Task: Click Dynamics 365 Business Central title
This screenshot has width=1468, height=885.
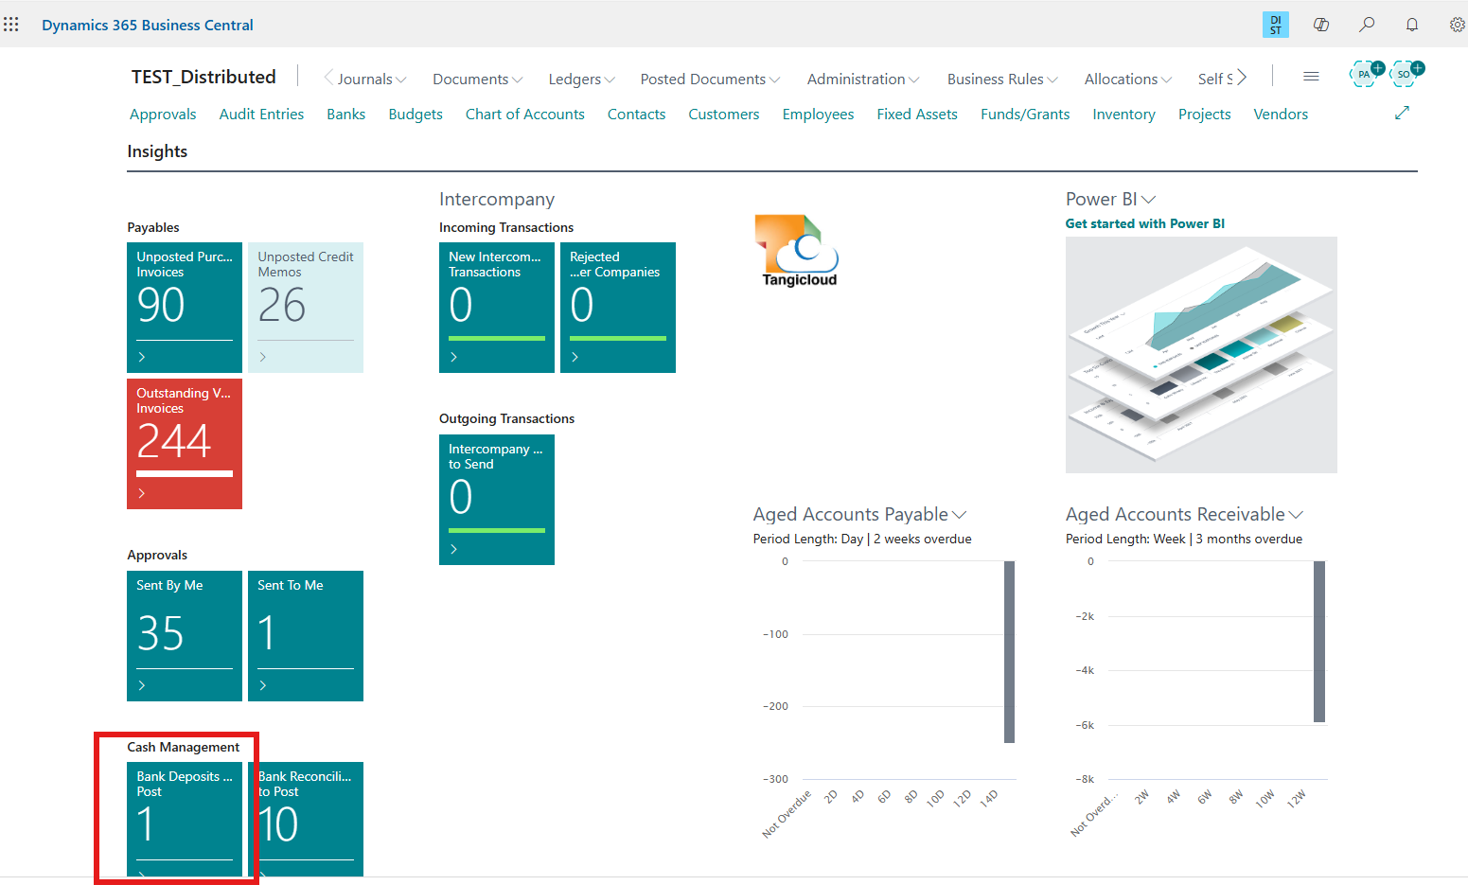Action: tap(148, 26)
